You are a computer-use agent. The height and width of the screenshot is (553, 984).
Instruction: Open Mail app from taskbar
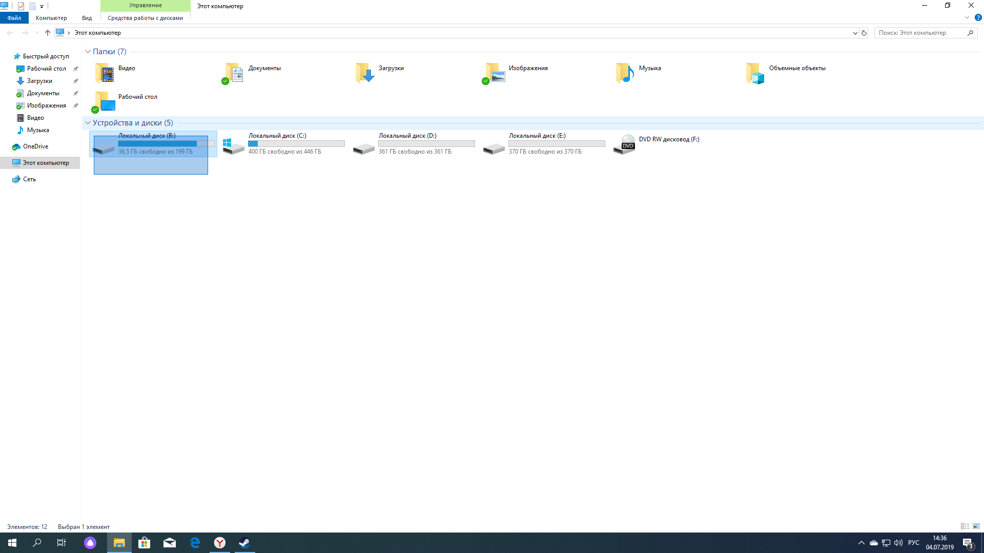click(170, 543)
